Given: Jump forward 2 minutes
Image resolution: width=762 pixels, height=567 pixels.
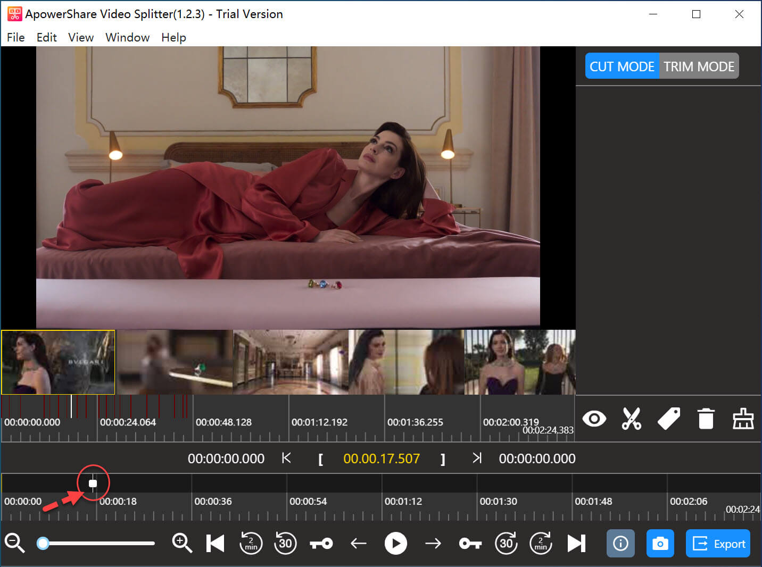Looking at the screenshot, I should tap(541, 544).
